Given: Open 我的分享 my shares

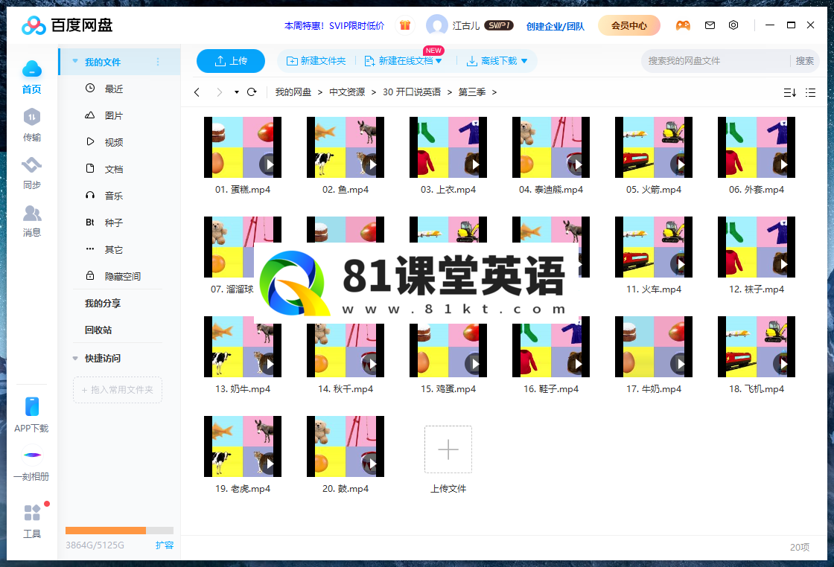Looking at the screenshot, I should [103, 303].
